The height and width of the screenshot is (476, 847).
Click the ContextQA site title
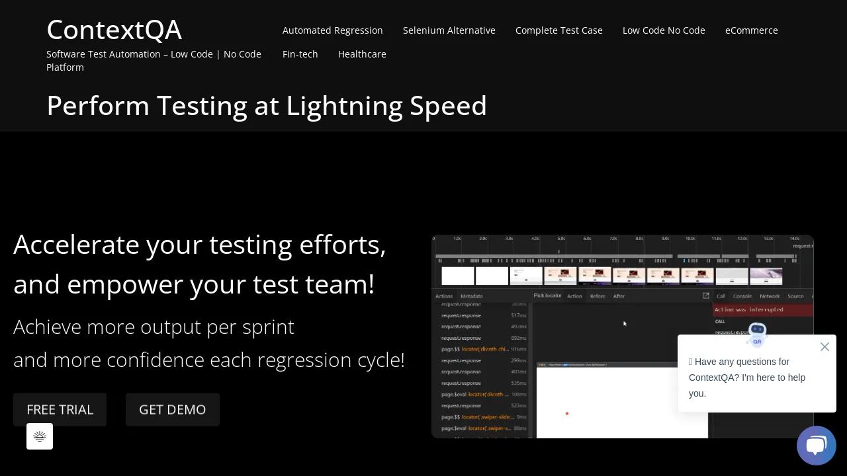[114, 30]
